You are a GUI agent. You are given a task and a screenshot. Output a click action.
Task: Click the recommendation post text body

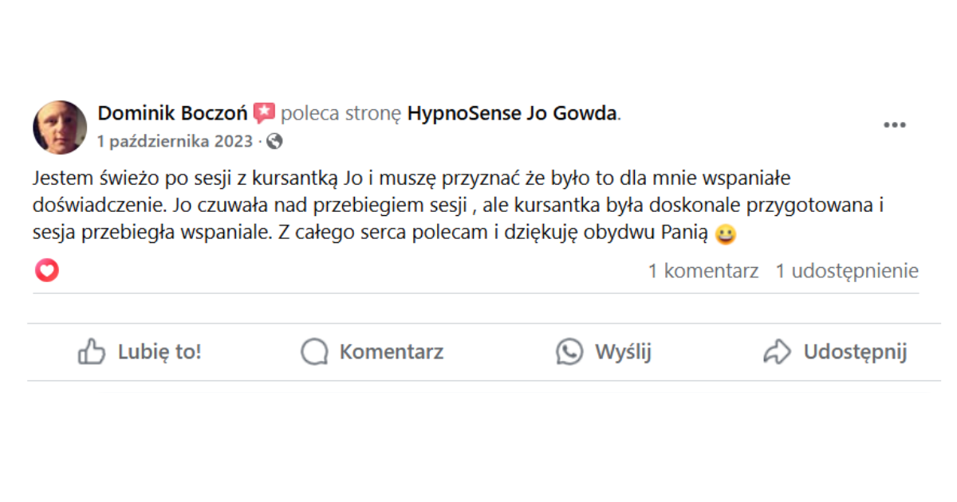(x=447, y=206)
